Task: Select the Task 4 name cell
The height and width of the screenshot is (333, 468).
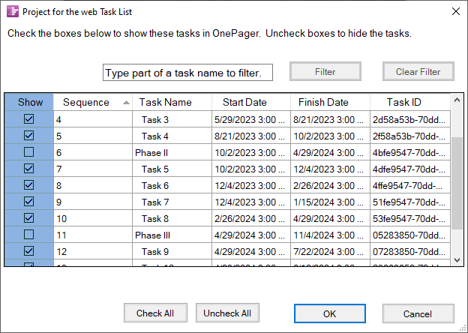Action: [172, 136]
